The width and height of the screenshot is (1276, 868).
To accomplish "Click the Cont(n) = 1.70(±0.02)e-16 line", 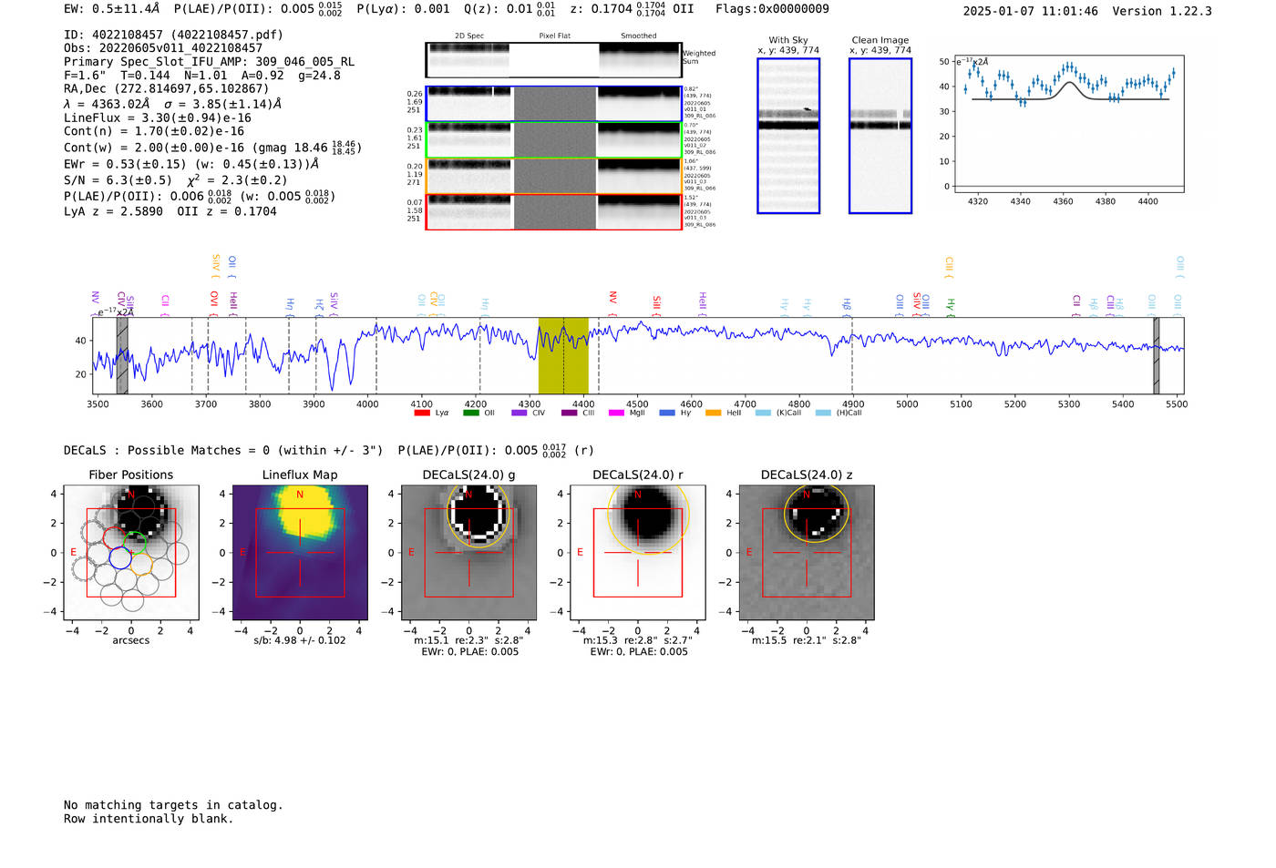I will pyautogui.click(x=154, y=131).
